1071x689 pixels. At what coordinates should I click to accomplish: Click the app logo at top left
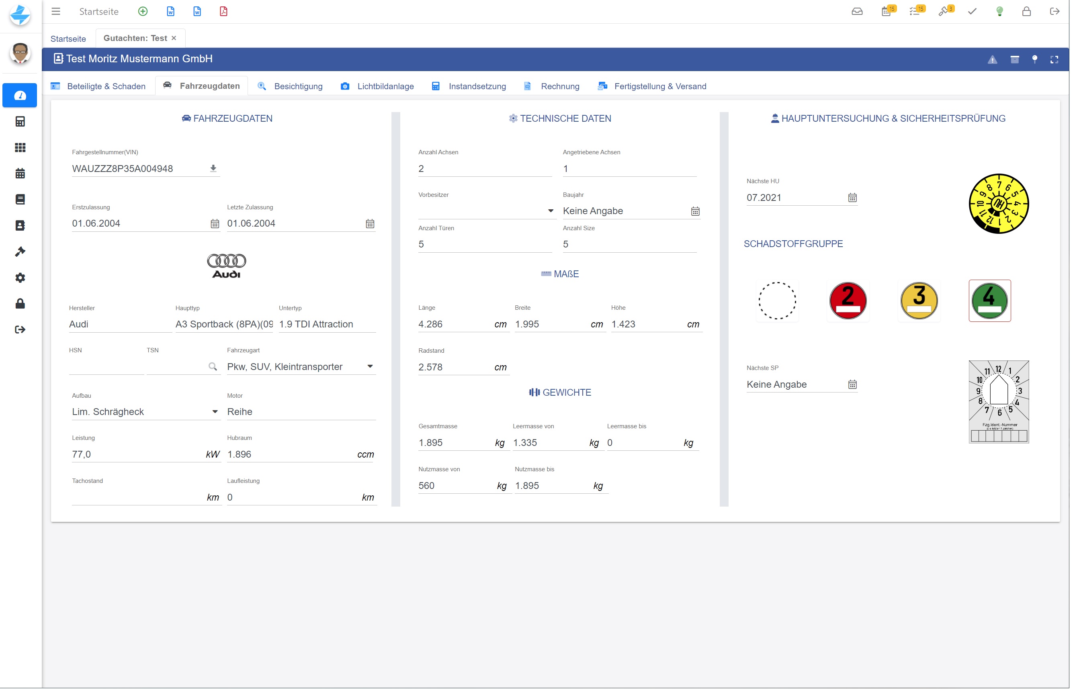[20, 15]
